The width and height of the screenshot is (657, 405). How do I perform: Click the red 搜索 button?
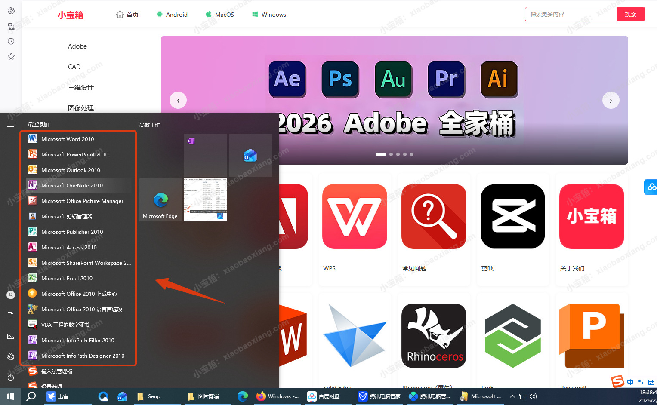[630, 14]
